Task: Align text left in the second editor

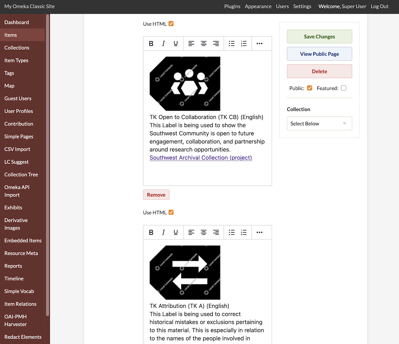Action: [x=191, y=232]
